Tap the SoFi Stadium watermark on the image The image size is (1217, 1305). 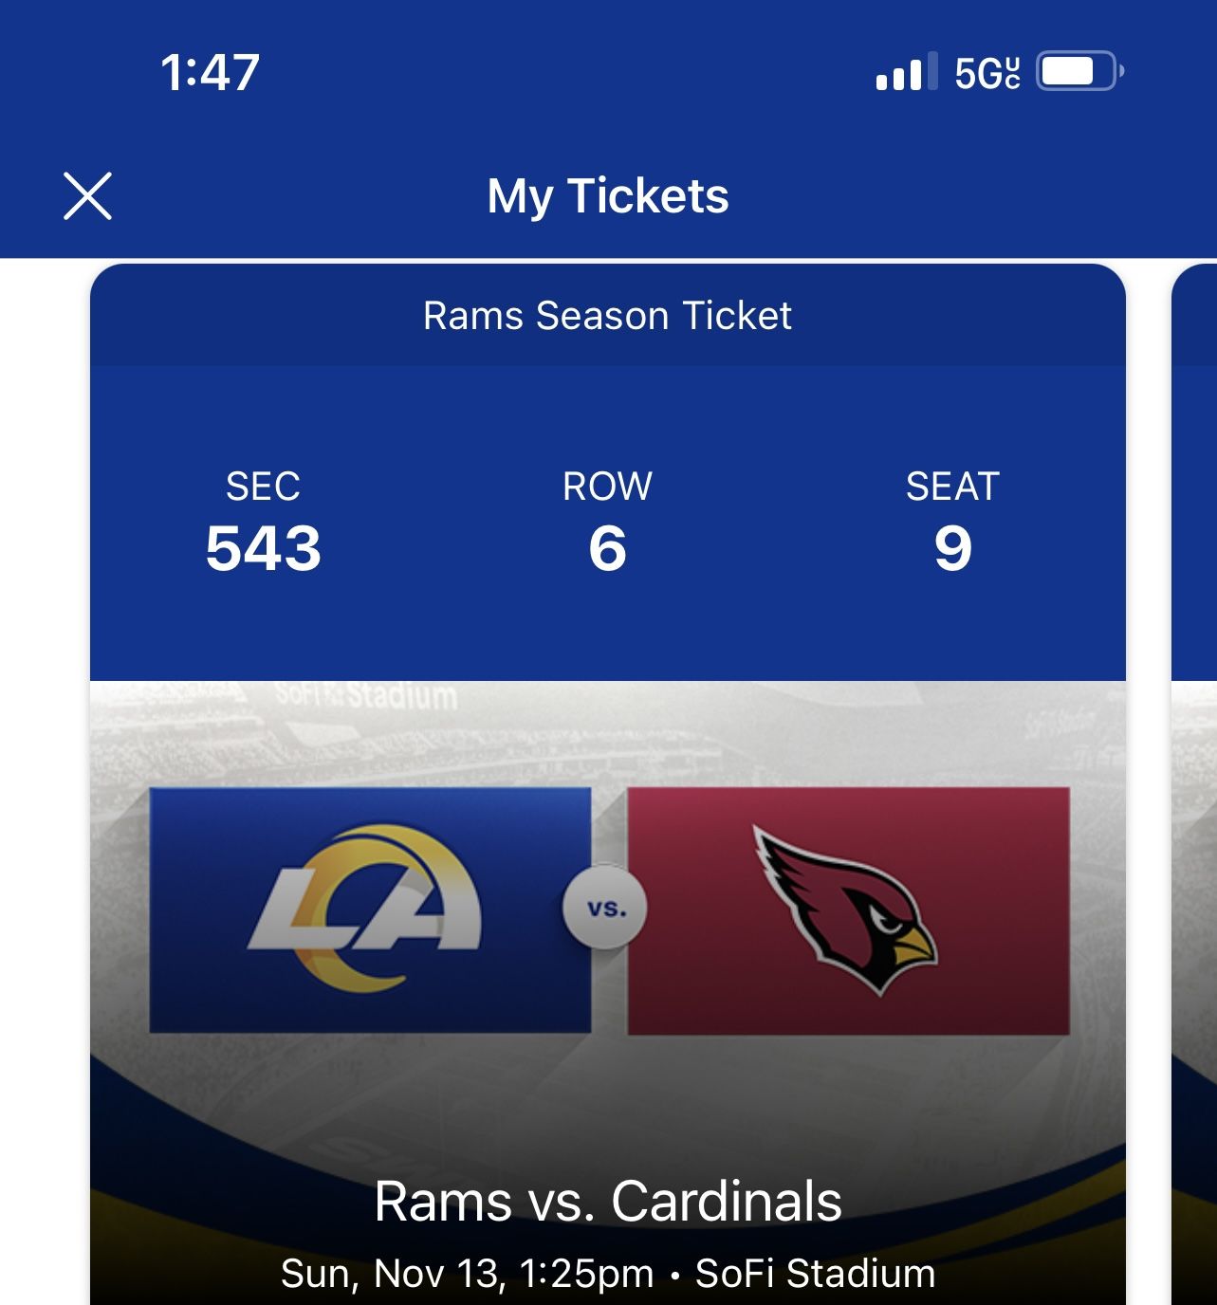[x=366, y=697]
